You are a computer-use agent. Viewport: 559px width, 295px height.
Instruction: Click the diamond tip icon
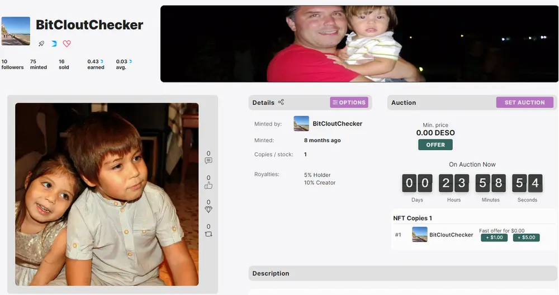click(209, 209)
